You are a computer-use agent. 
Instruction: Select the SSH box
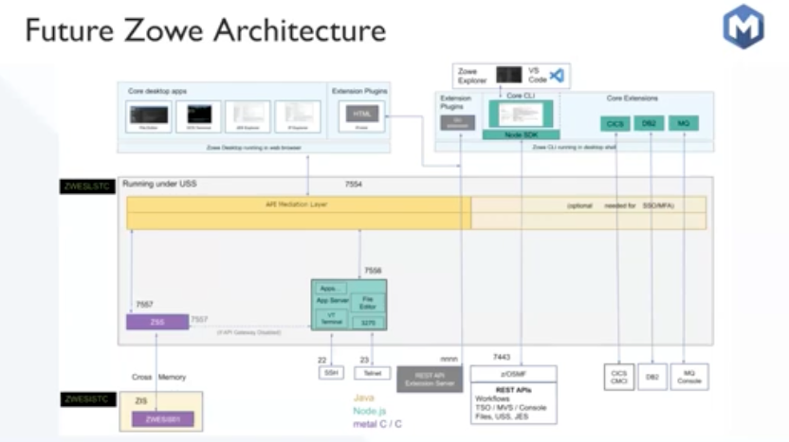pos(332,373)
